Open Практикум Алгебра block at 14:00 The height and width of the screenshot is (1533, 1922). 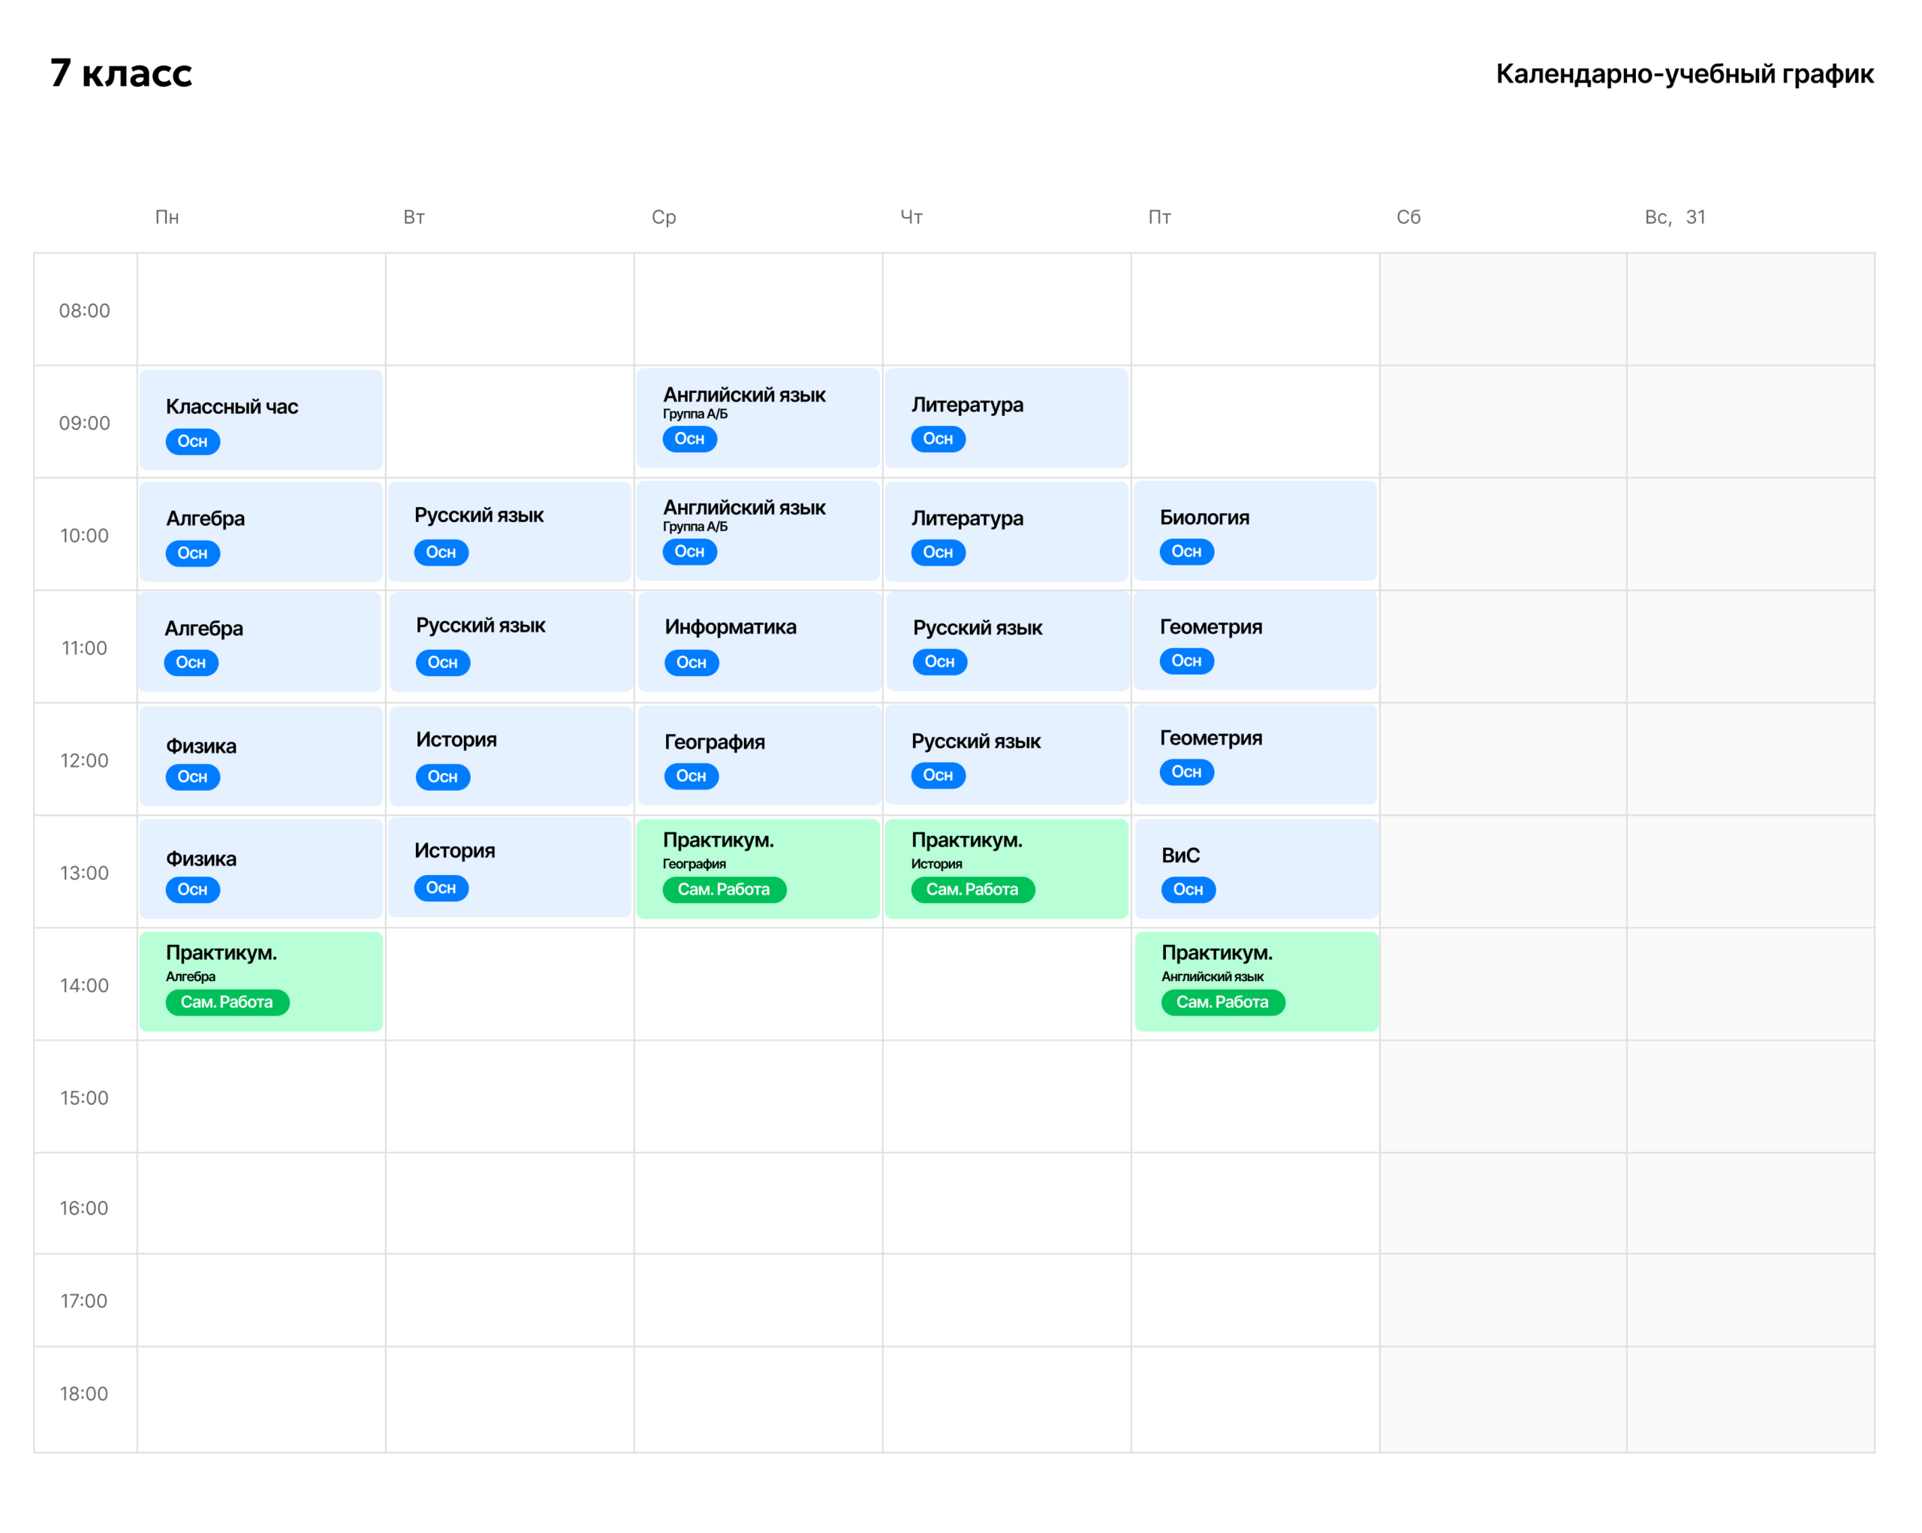(261, 981)
